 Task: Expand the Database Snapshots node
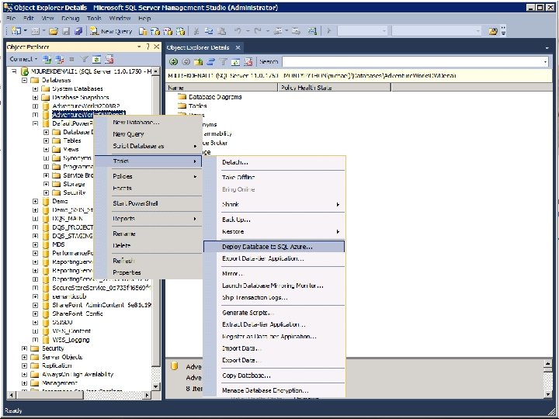pos(35,97)
